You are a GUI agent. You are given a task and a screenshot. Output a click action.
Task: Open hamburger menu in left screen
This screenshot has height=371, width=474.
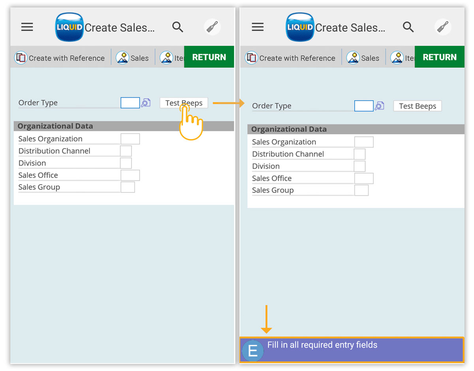click(x=27, y=27)
